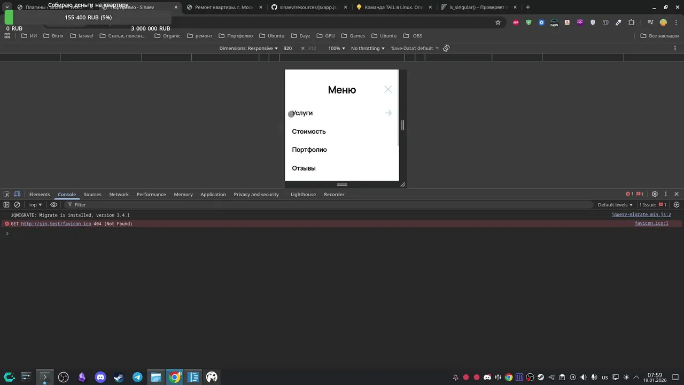Open the Портфолио bookmarks folder
The width and height of the screenshot is (684, 385).
click(x=236, y=36)
